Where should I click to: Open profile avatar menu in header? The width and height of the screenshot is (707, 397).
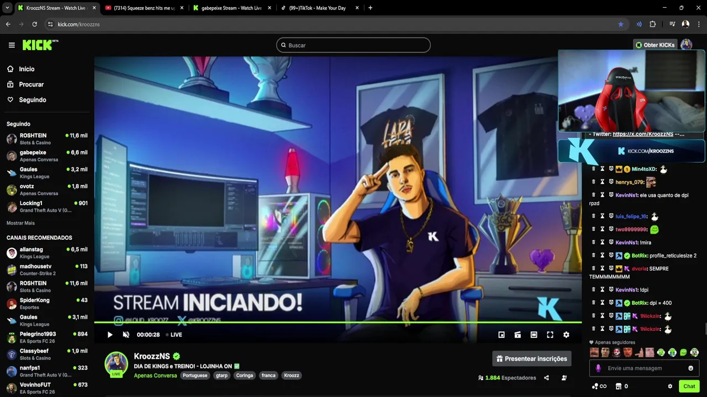point(687,45)
